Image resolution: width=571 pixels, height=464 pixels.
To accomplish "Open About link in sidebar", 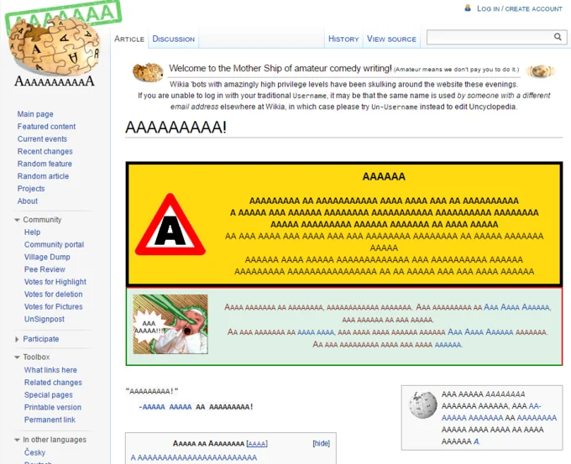I will point(28,201).
